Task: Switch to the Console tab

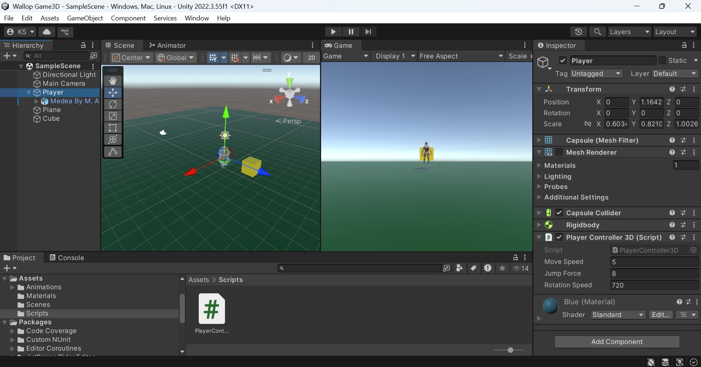Action: click(71, 258)
